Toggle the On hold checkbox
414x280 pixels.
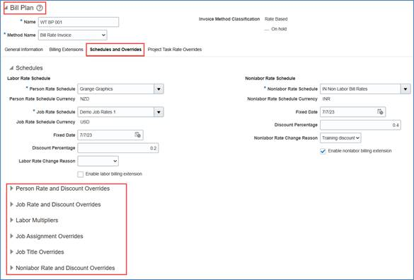coord(267,29)
